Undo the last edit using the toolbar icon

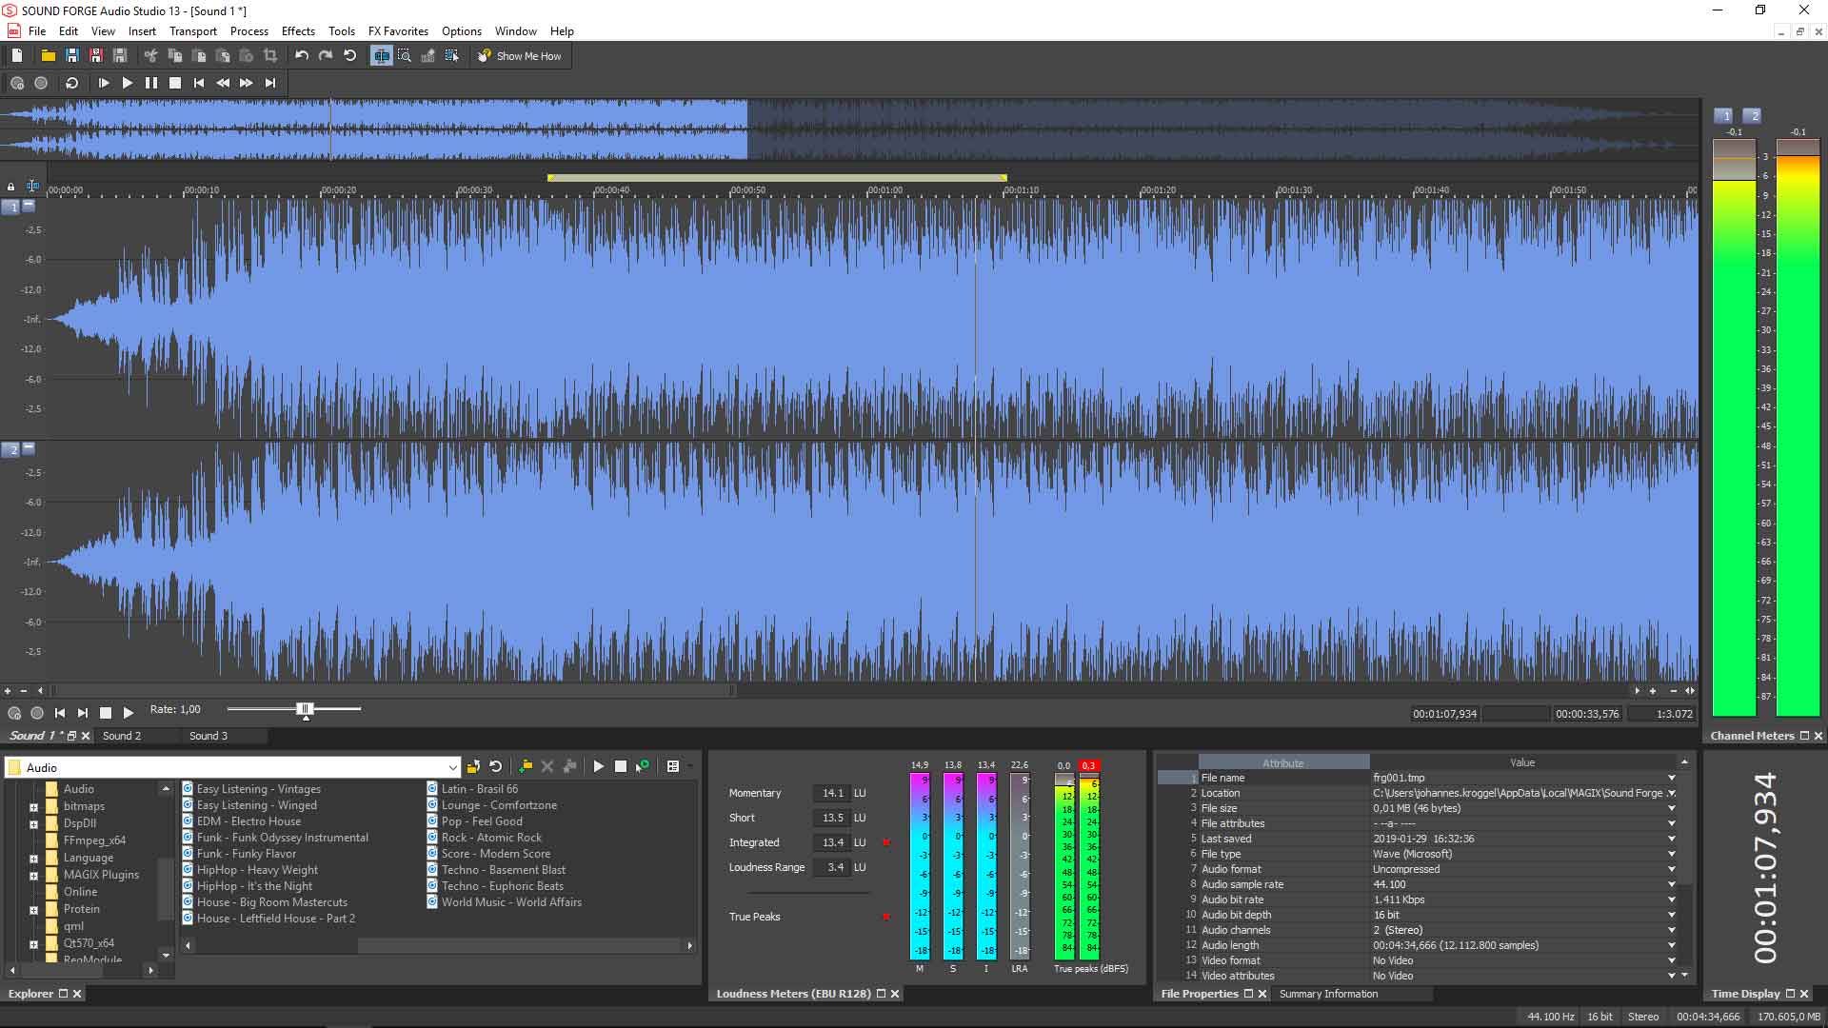301,55
